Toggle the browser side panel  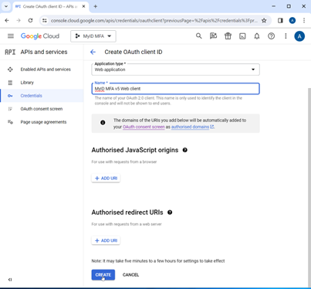point(280,20)
